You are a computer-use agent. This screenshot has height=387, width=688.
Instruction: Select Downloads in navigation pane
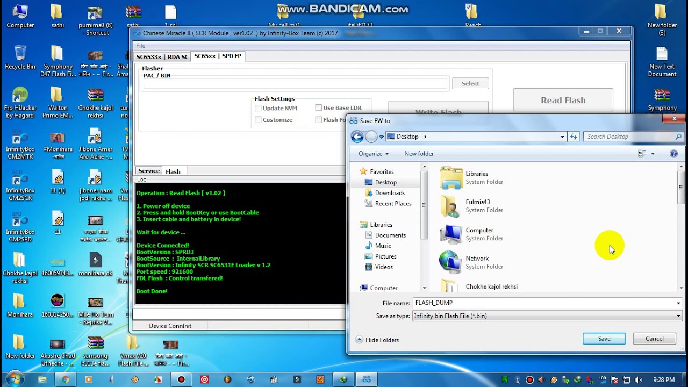point(390,193)
